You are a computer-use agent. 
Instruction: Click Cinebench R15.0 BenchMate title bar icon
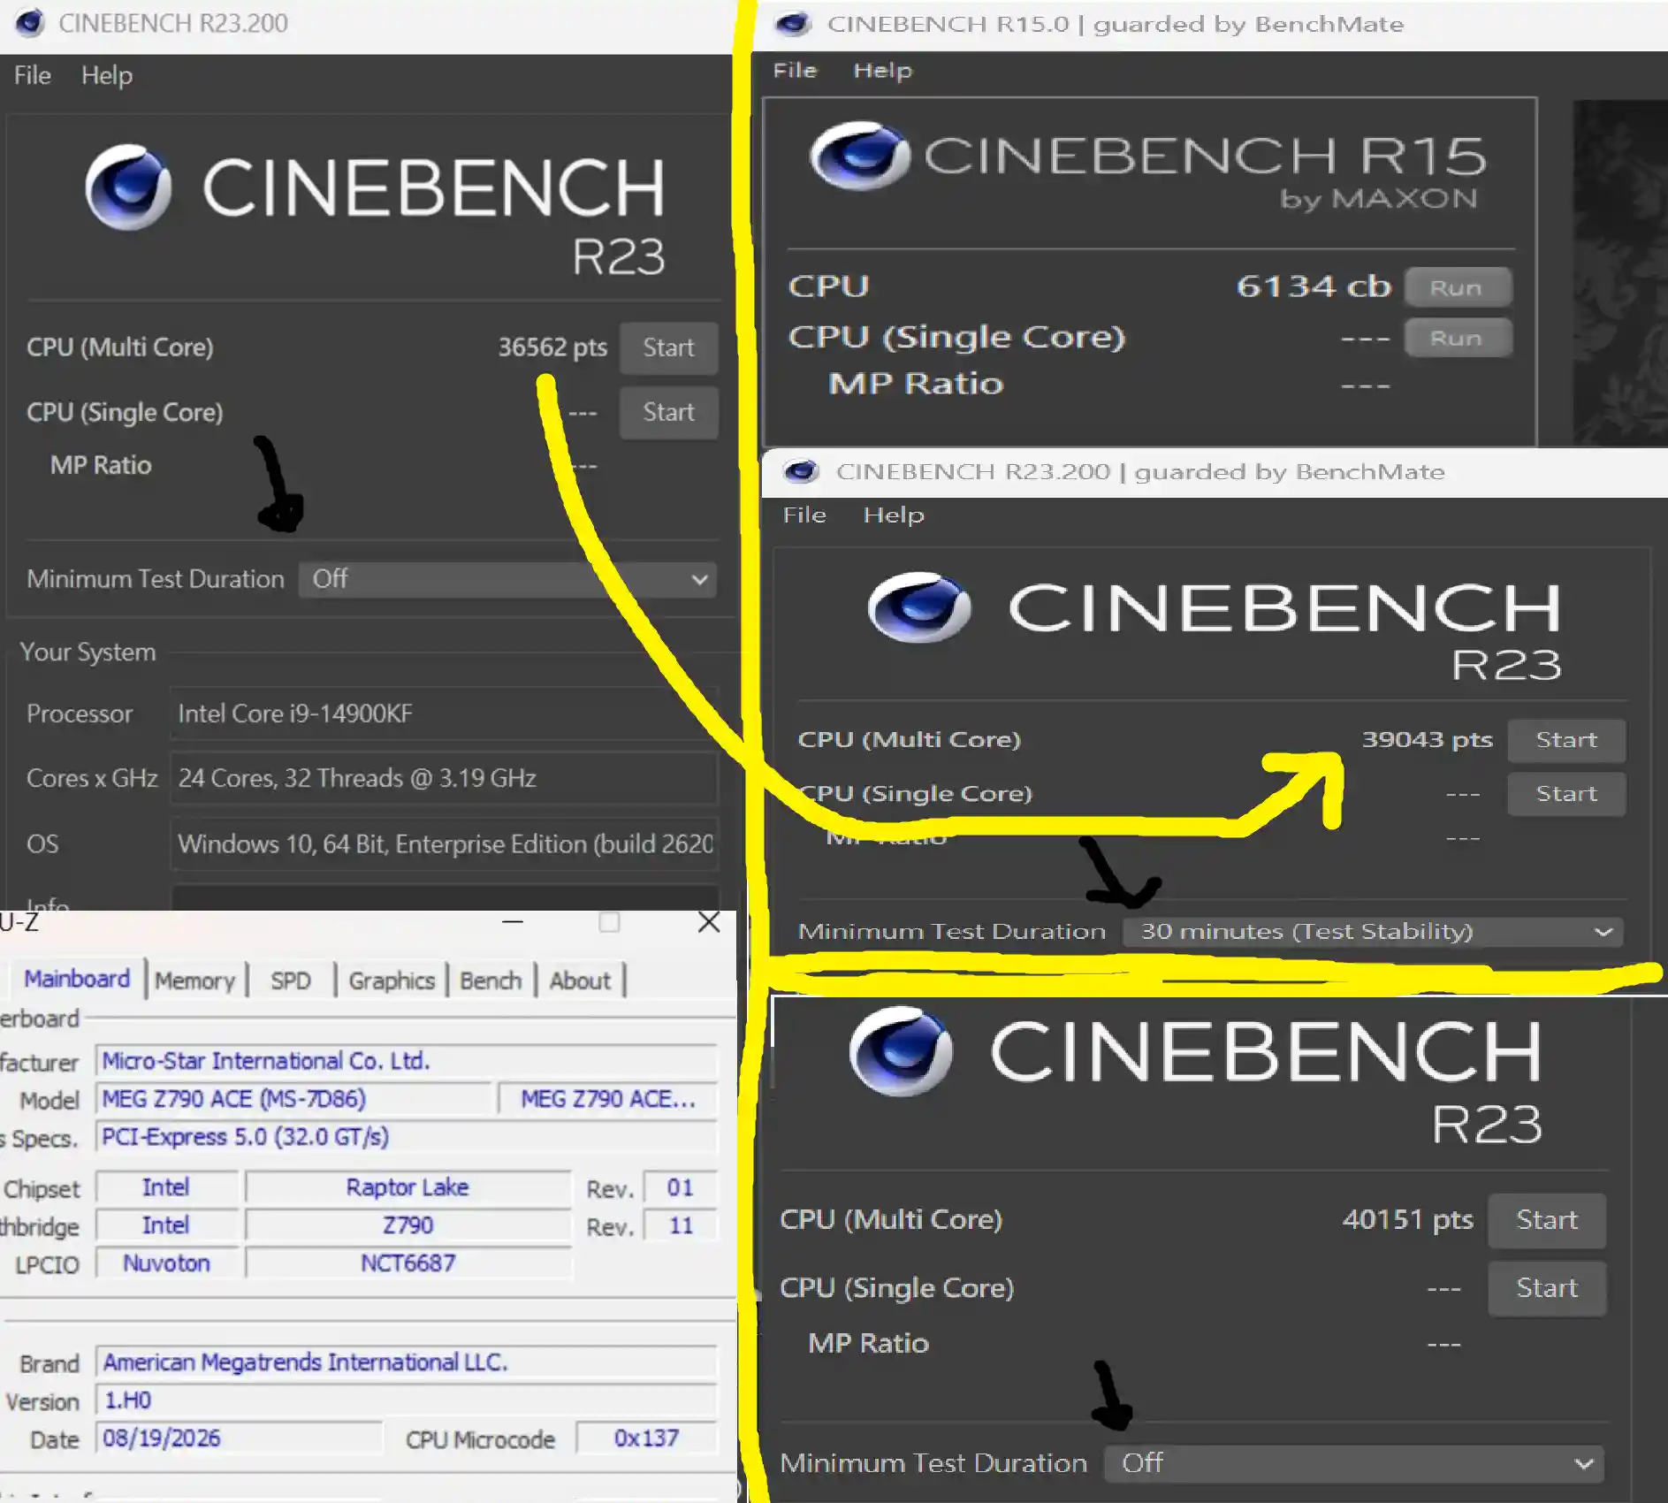coord(792,24)
